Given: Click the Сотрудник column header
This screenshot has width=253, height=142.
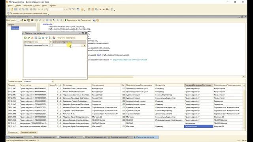Looking at the screenshot, I should 77,85.
